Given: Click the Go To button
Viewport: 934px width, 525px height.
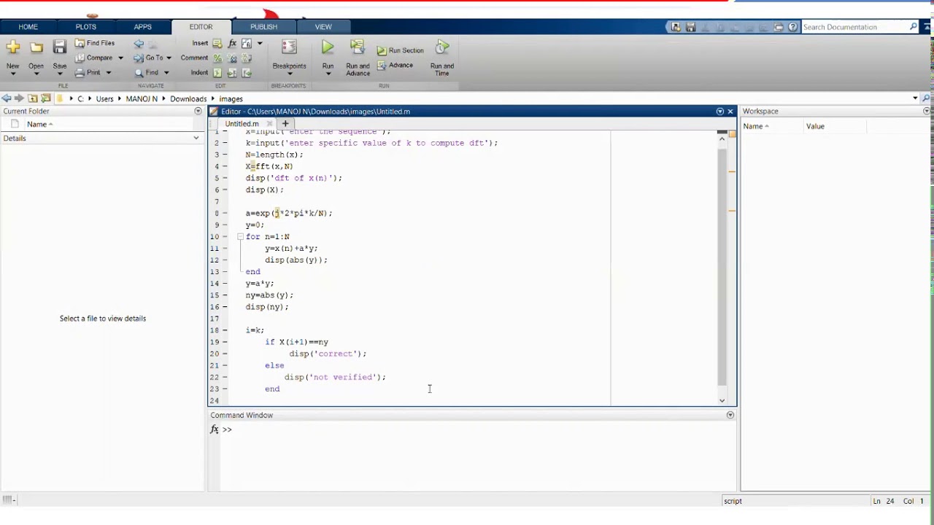Looking at the screenshot, I should pyautogui.click(x=149, y=58).
